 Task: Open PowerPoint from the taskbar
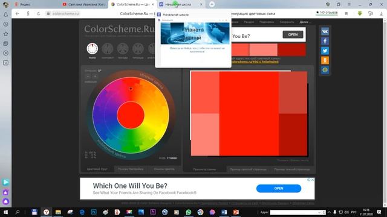236,212
